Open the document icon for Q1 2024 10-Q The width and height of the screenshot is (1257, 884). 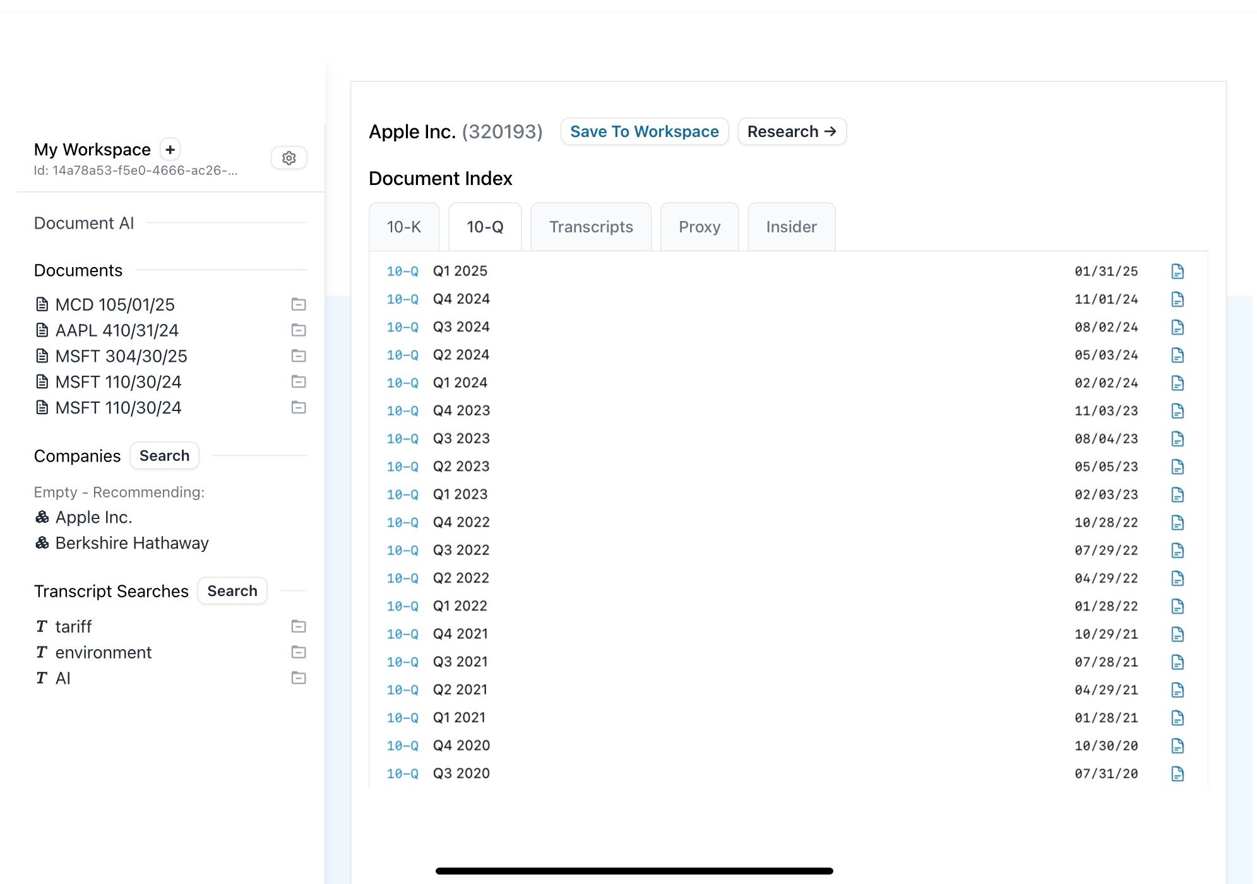tap(1177, 383)
